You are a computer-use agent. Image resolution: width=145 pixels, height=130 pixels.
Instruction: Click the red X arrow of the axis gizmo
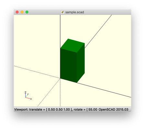point(28,98)
